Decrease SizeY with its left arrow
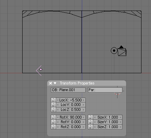 click(95, 122)
